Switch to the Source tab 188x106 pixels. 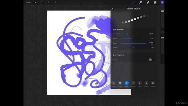tap(153, 84)
